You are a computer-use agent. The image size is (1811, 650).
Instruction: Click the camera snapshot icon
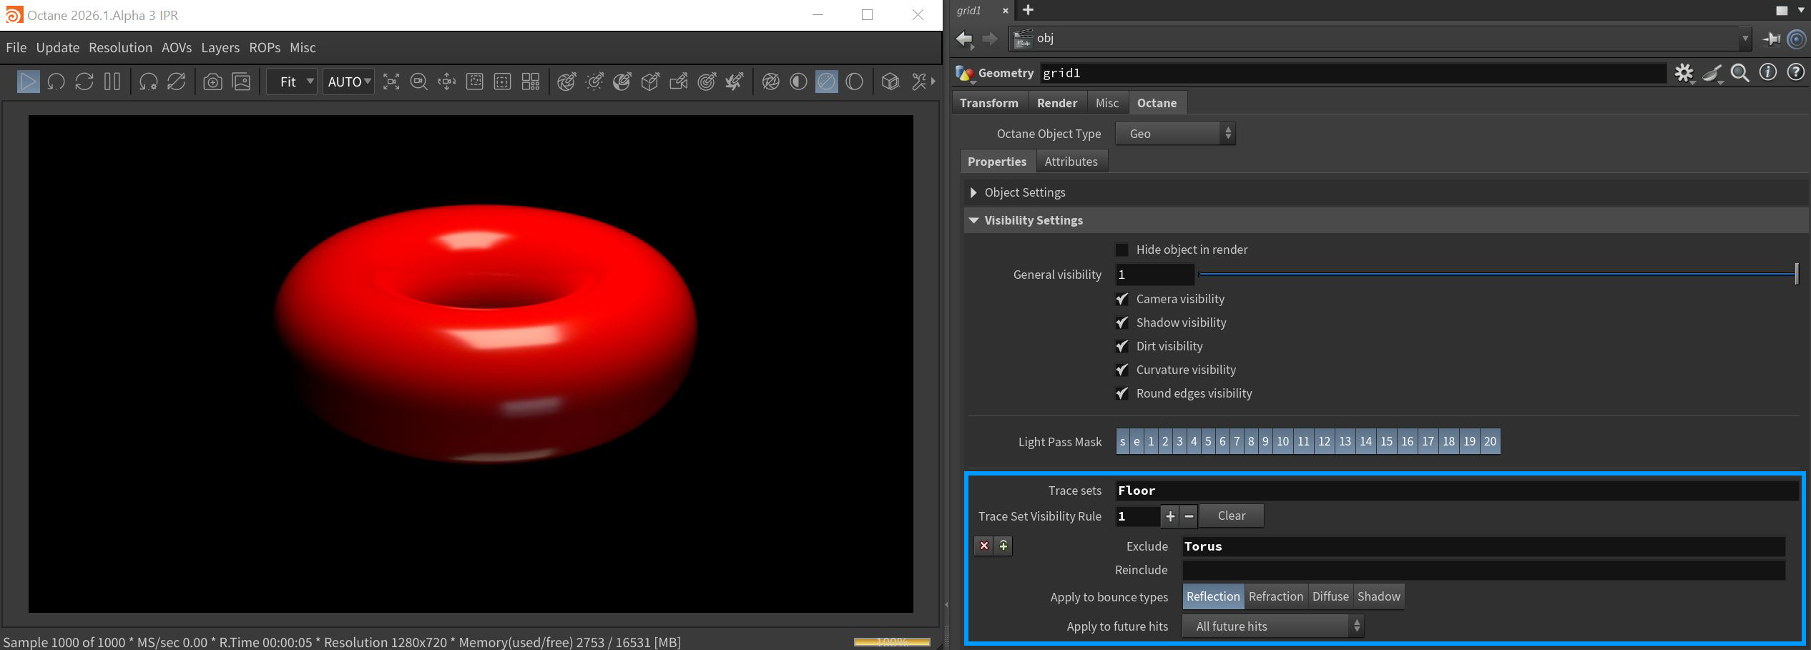[x=212, y=82]
